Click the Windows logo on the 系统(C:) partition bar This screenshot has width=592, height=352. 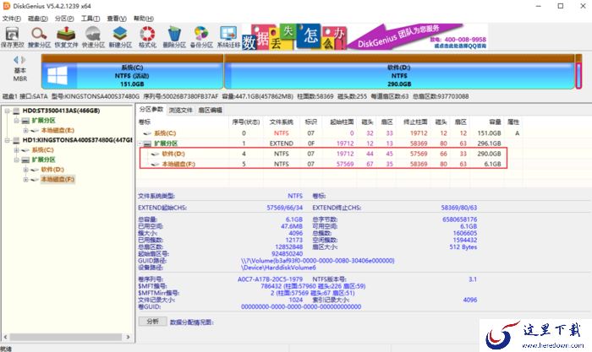(58, 75)
